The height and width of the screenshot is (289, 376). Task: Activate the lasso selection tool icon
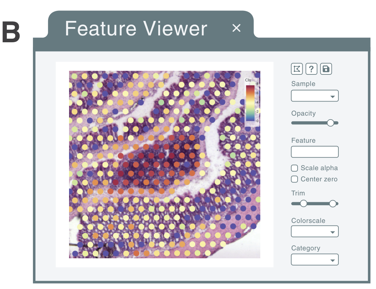297,69
